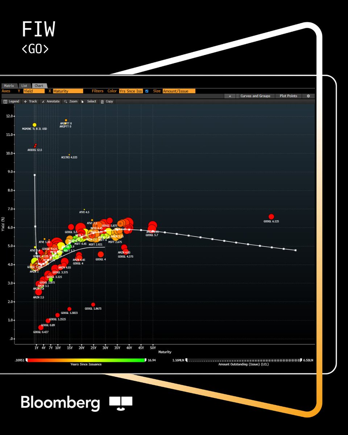This screenshot has height=435, width=348.
Task: Click the GOOGL 3.125 label
Action: (x=54, y=277)
